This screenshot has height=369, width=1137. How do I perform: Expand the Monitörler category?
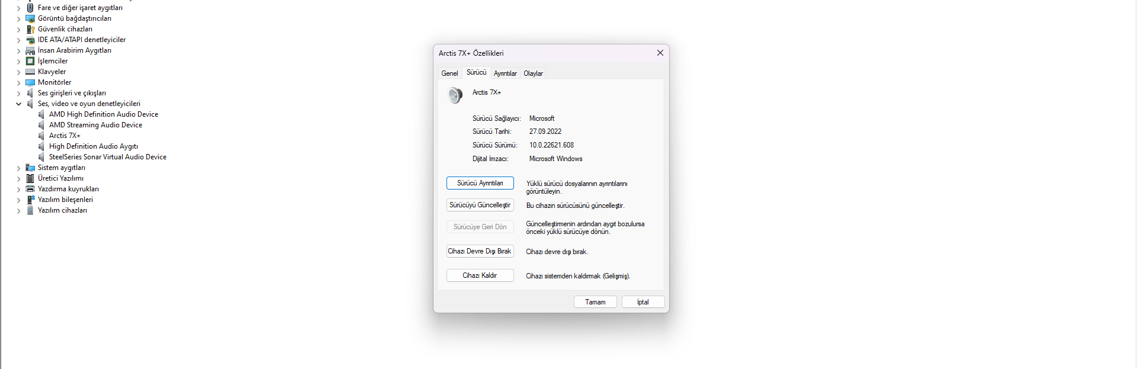[x=18, y=83]
